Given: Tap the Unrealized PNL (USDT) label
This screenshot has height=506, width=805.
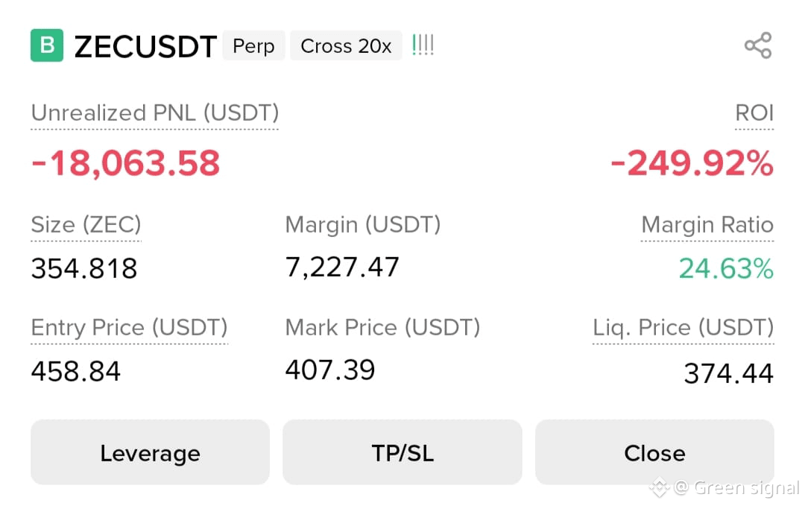Looking at the screenshot, I should coord(154,113).
